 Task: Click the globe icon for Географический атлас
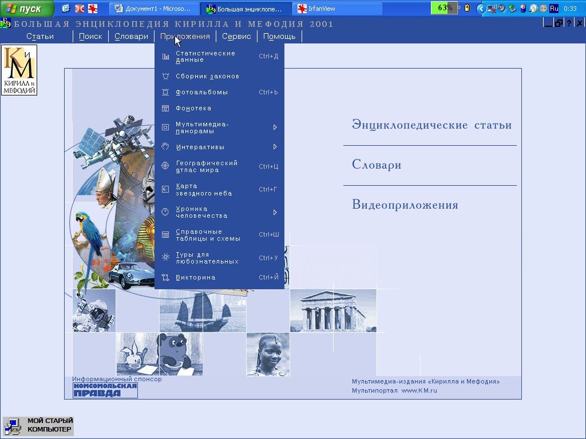(x=165, y=166)
